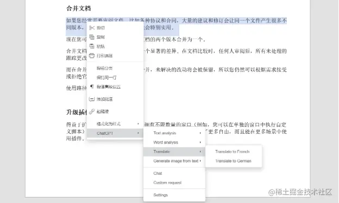Open the 格式化为样式 submenu entry
This screenshot has width=339, height=203.
click(115, 124)
